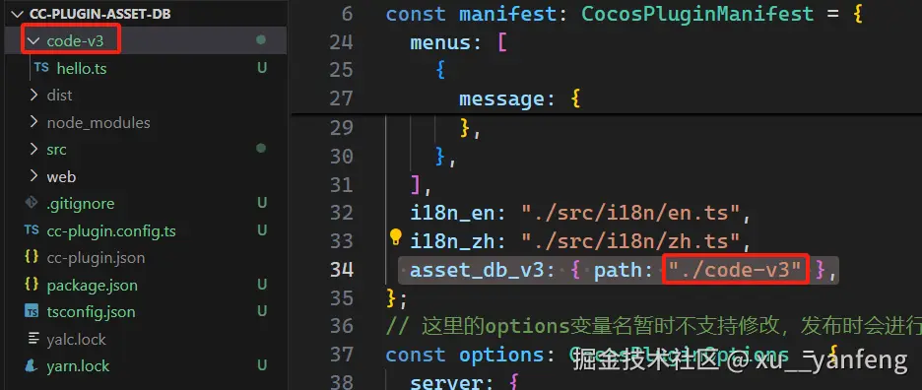Click the U status badge of hello.ts
The image size is (922, 390).
point(262,68)
